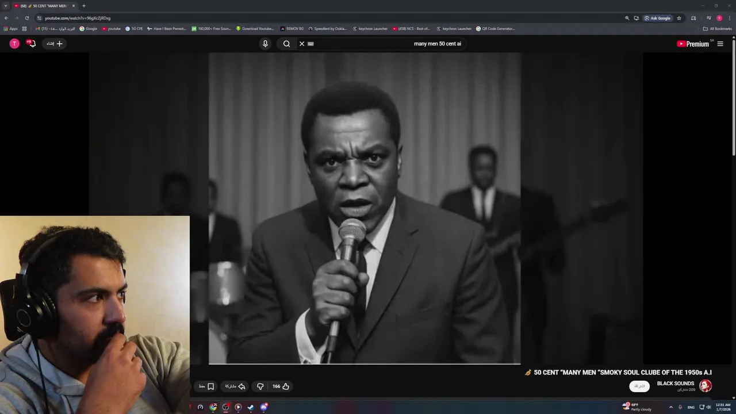Viewport: 736px width, 414px height.
Task: Go forward in browser history
Action: tap(16, 18)
